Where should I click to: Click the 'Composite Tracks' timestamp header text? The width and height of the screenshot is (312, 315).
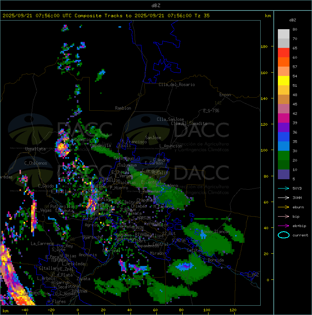[106, 16]
